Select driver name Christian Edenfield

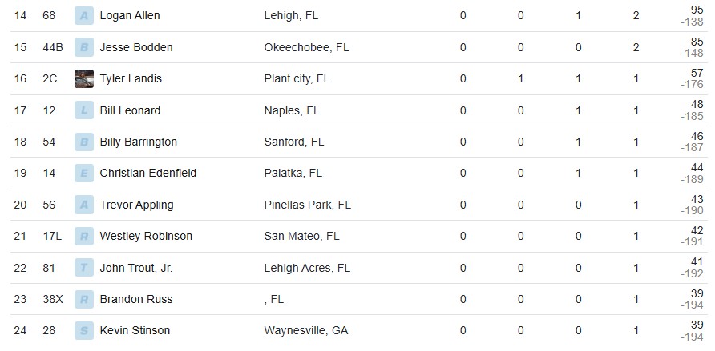coord(147,173)
